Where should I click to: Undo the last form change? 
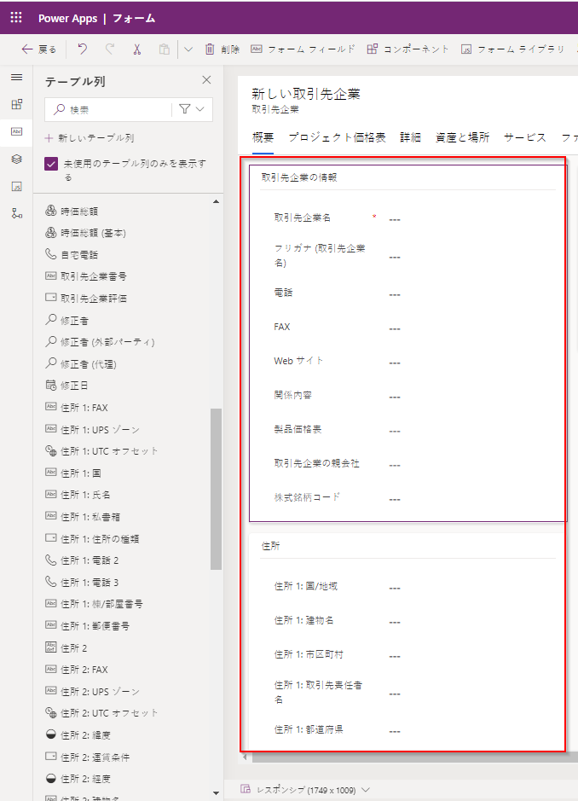point(82,49)
